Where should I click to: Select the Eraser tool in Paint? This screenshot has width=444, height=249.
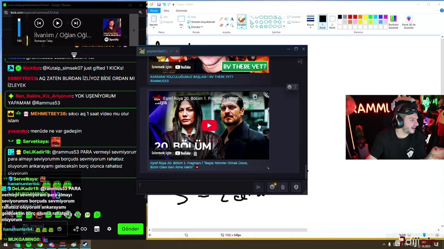pos(221,25)
